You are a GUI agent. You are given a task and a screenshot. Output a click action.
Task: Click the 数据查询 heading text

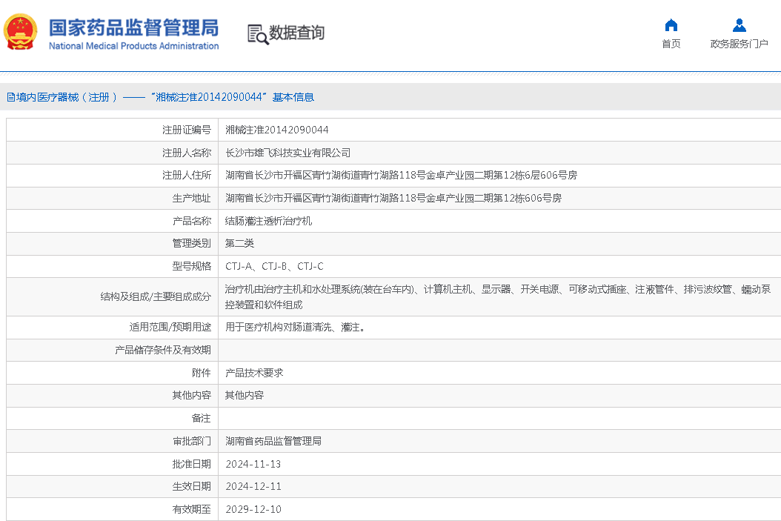(296, 33)
